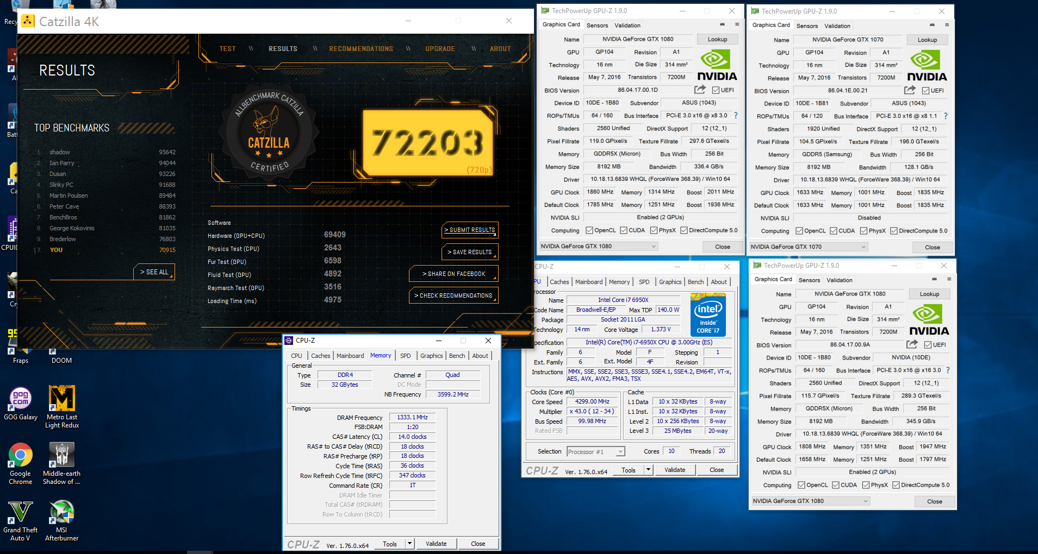1038x554 pixels.
Task: Click the Validate button in the CPU-Z Memory window
Action: pyautogui.click(x=436, y=544)
